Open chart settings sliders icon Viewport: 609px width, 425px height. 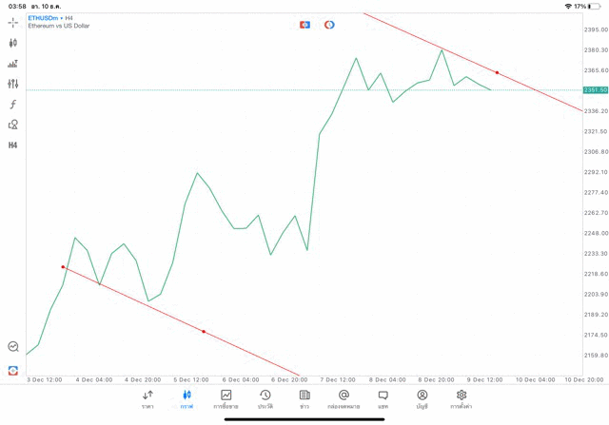[13, 84]
